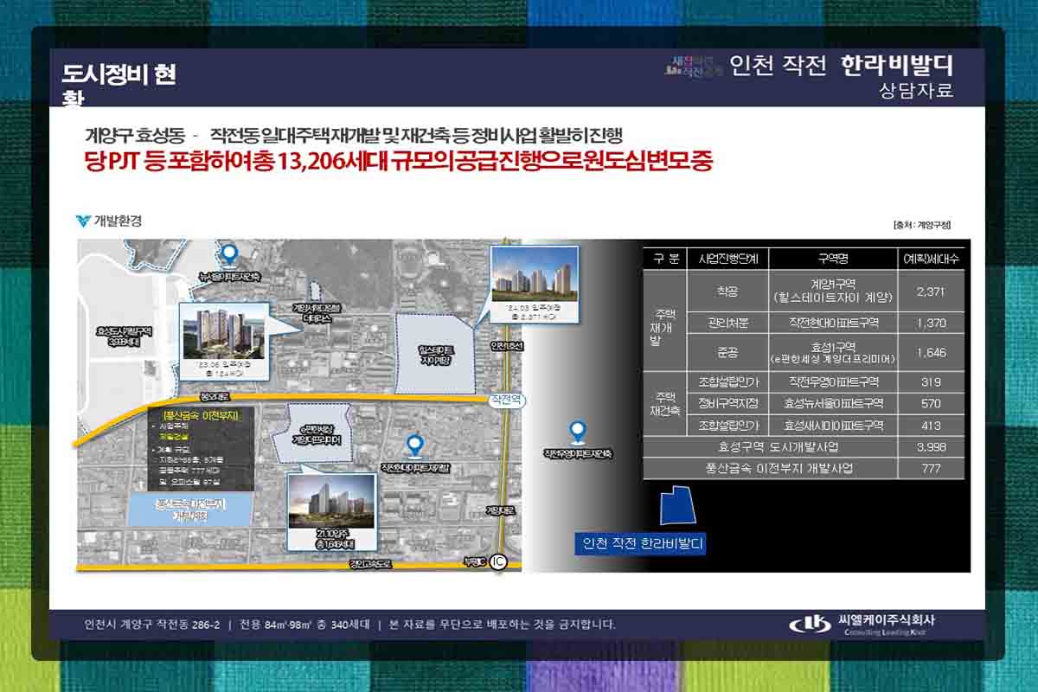Click the 1,370 household count cell
This screenshot has height=692, width=1038.
pos(931,323)
